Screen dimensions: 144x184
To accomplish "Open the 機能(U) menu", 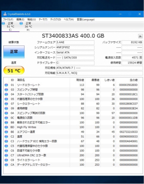I will pyautogui.click(x=32, y=19).
